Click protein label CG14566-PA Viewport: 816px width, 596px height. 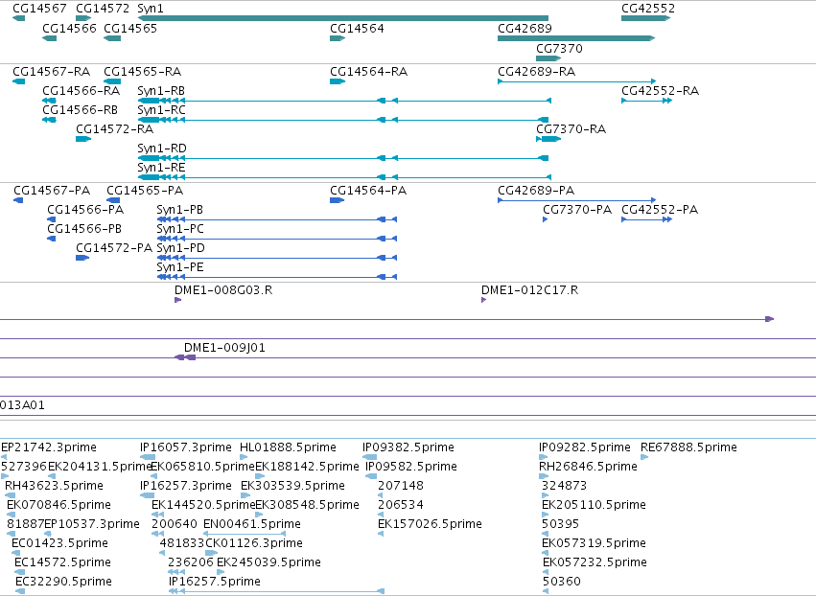point(85,210)
